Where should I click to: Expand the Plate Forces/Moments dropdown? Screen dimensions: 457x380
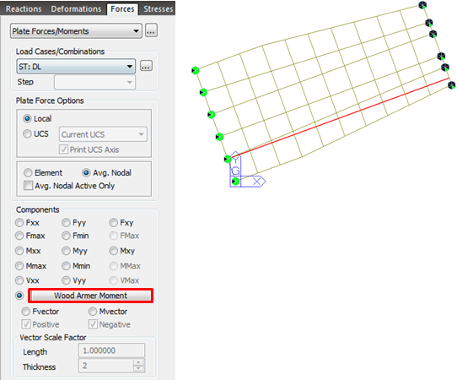[x=76, y=31]
